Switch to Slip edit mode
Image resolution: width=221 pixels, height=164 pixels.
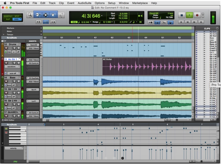[x=8, y=19]
